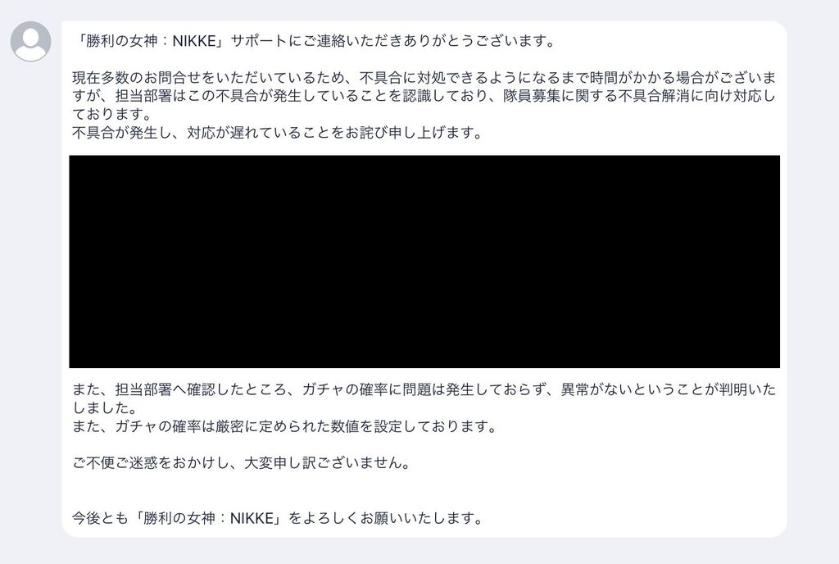Screen dimensions: 839x564
Task: Click the line また、ガチャの確率は厳密に定められた
Action: click(285, 426)
